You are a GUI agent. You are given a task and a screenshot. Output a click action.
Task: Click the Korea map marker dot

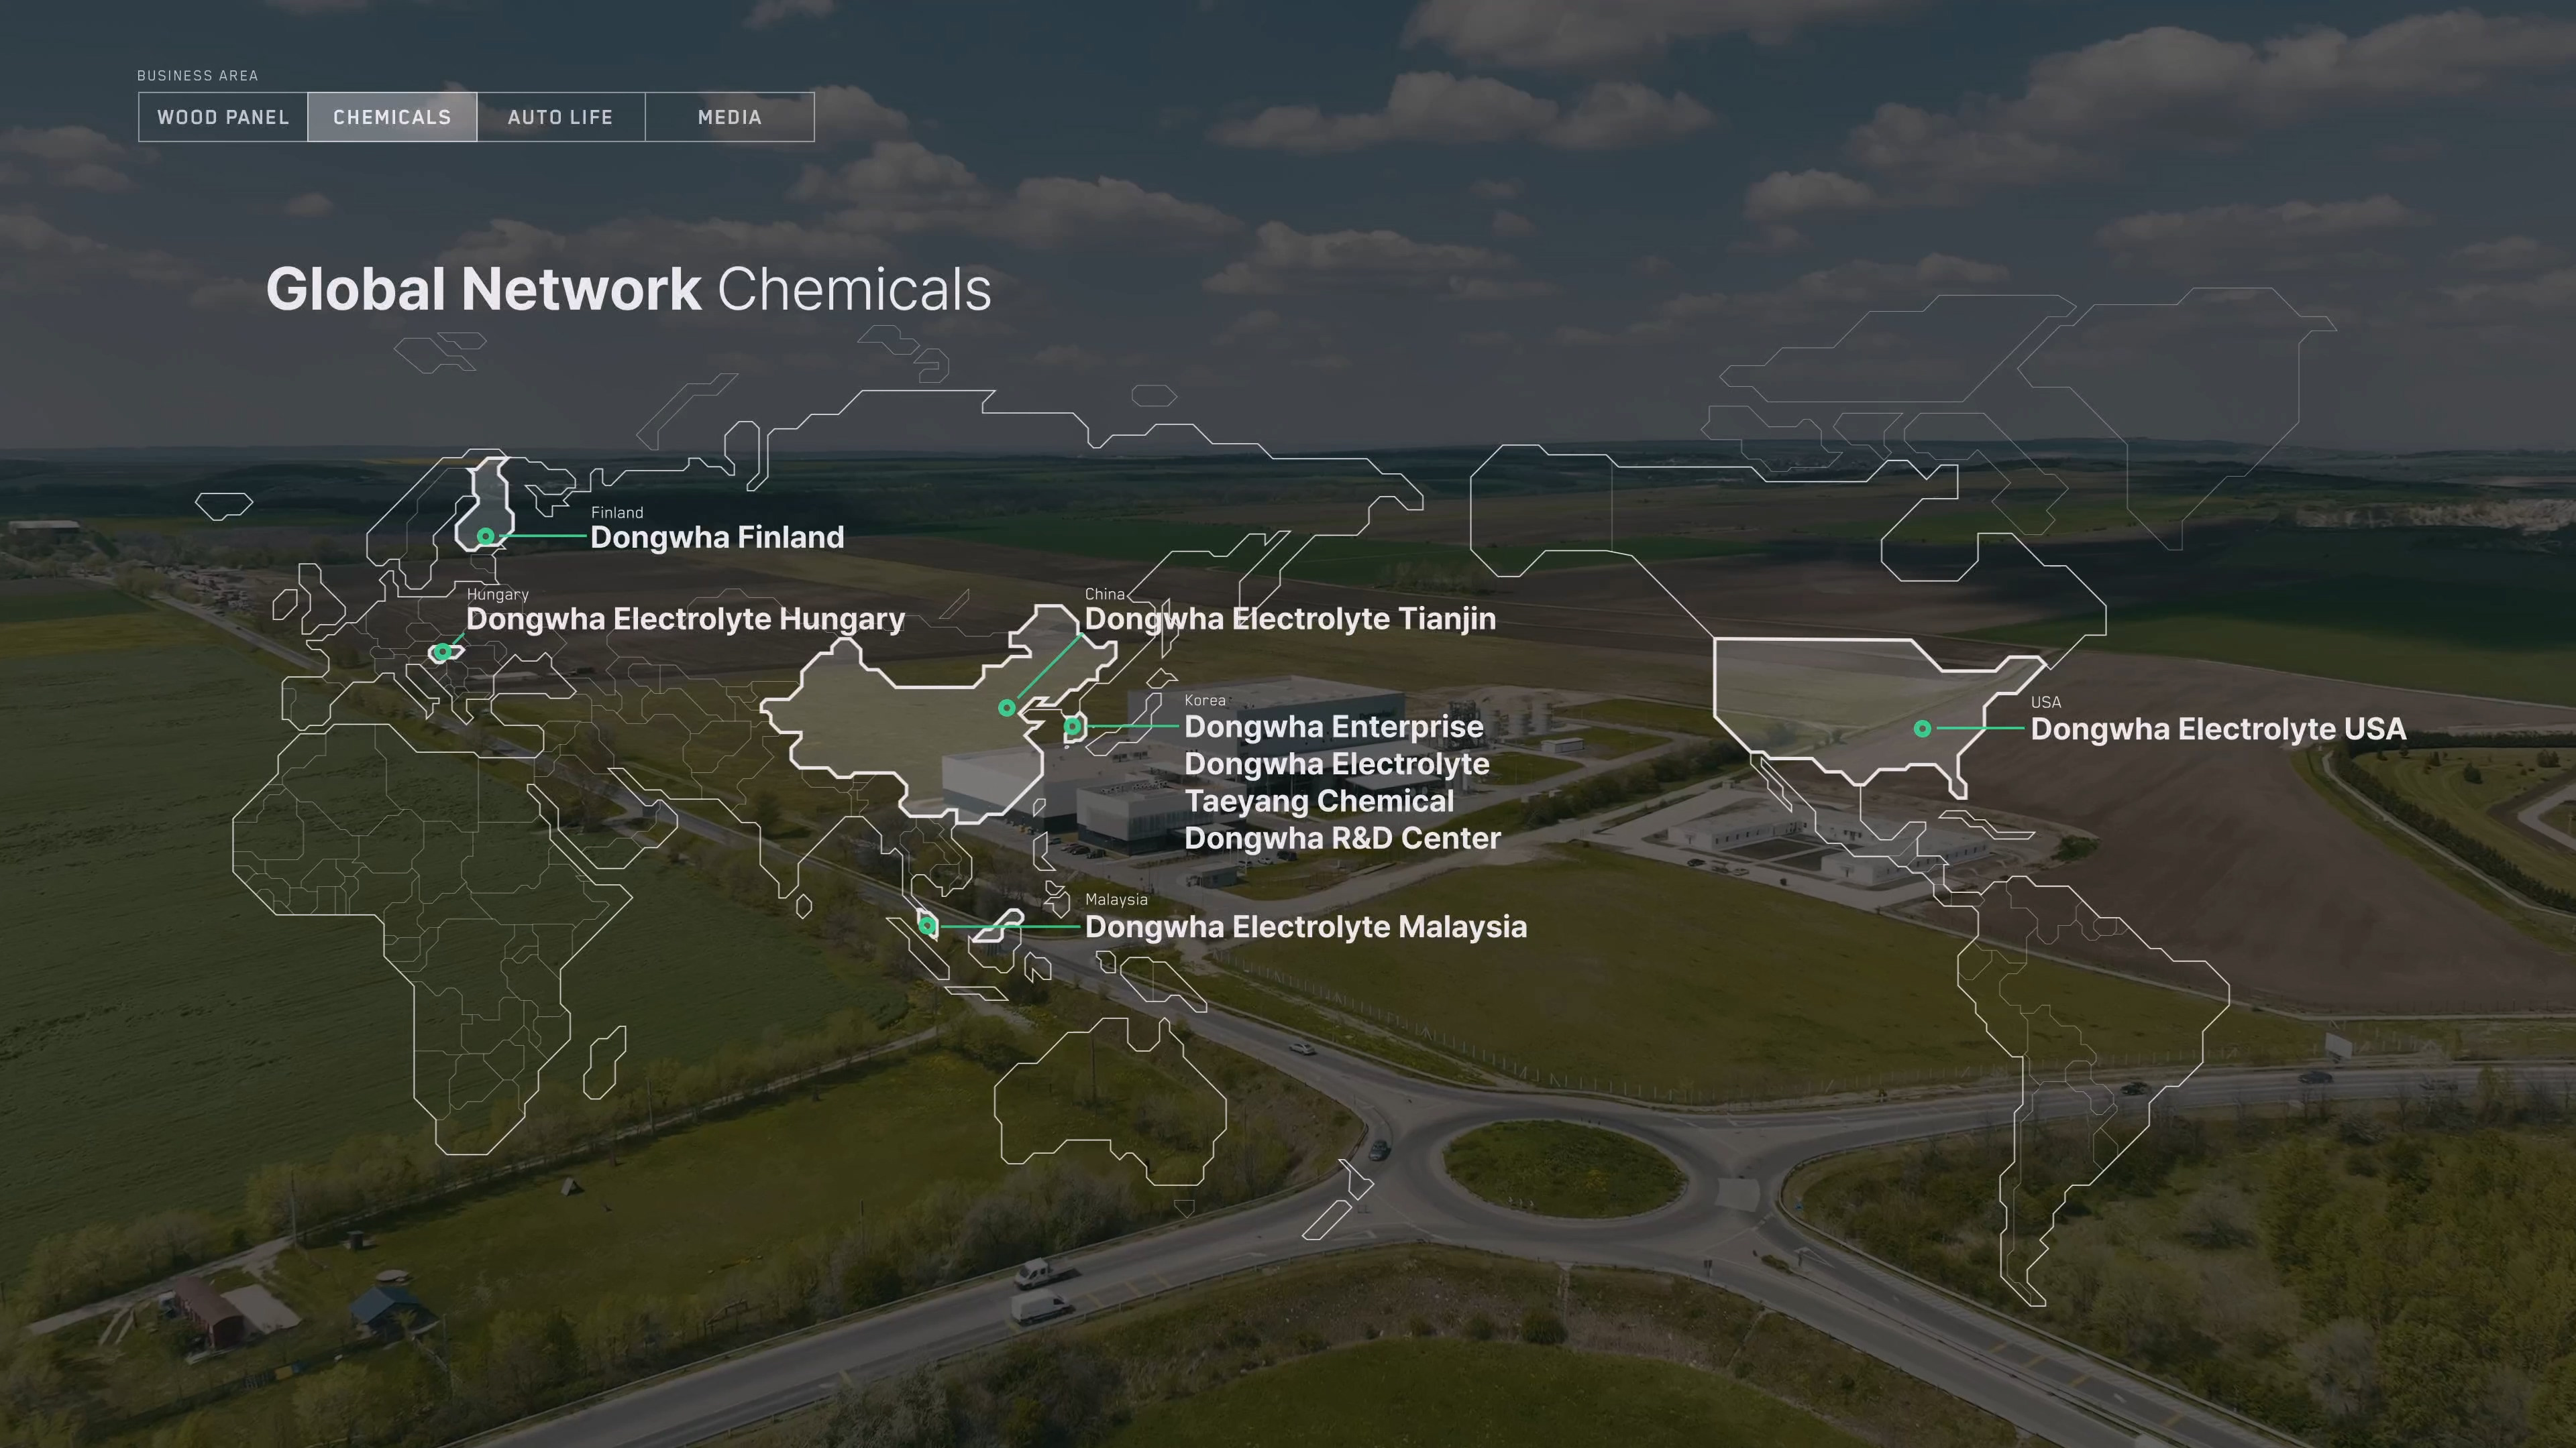point(1072,727)
